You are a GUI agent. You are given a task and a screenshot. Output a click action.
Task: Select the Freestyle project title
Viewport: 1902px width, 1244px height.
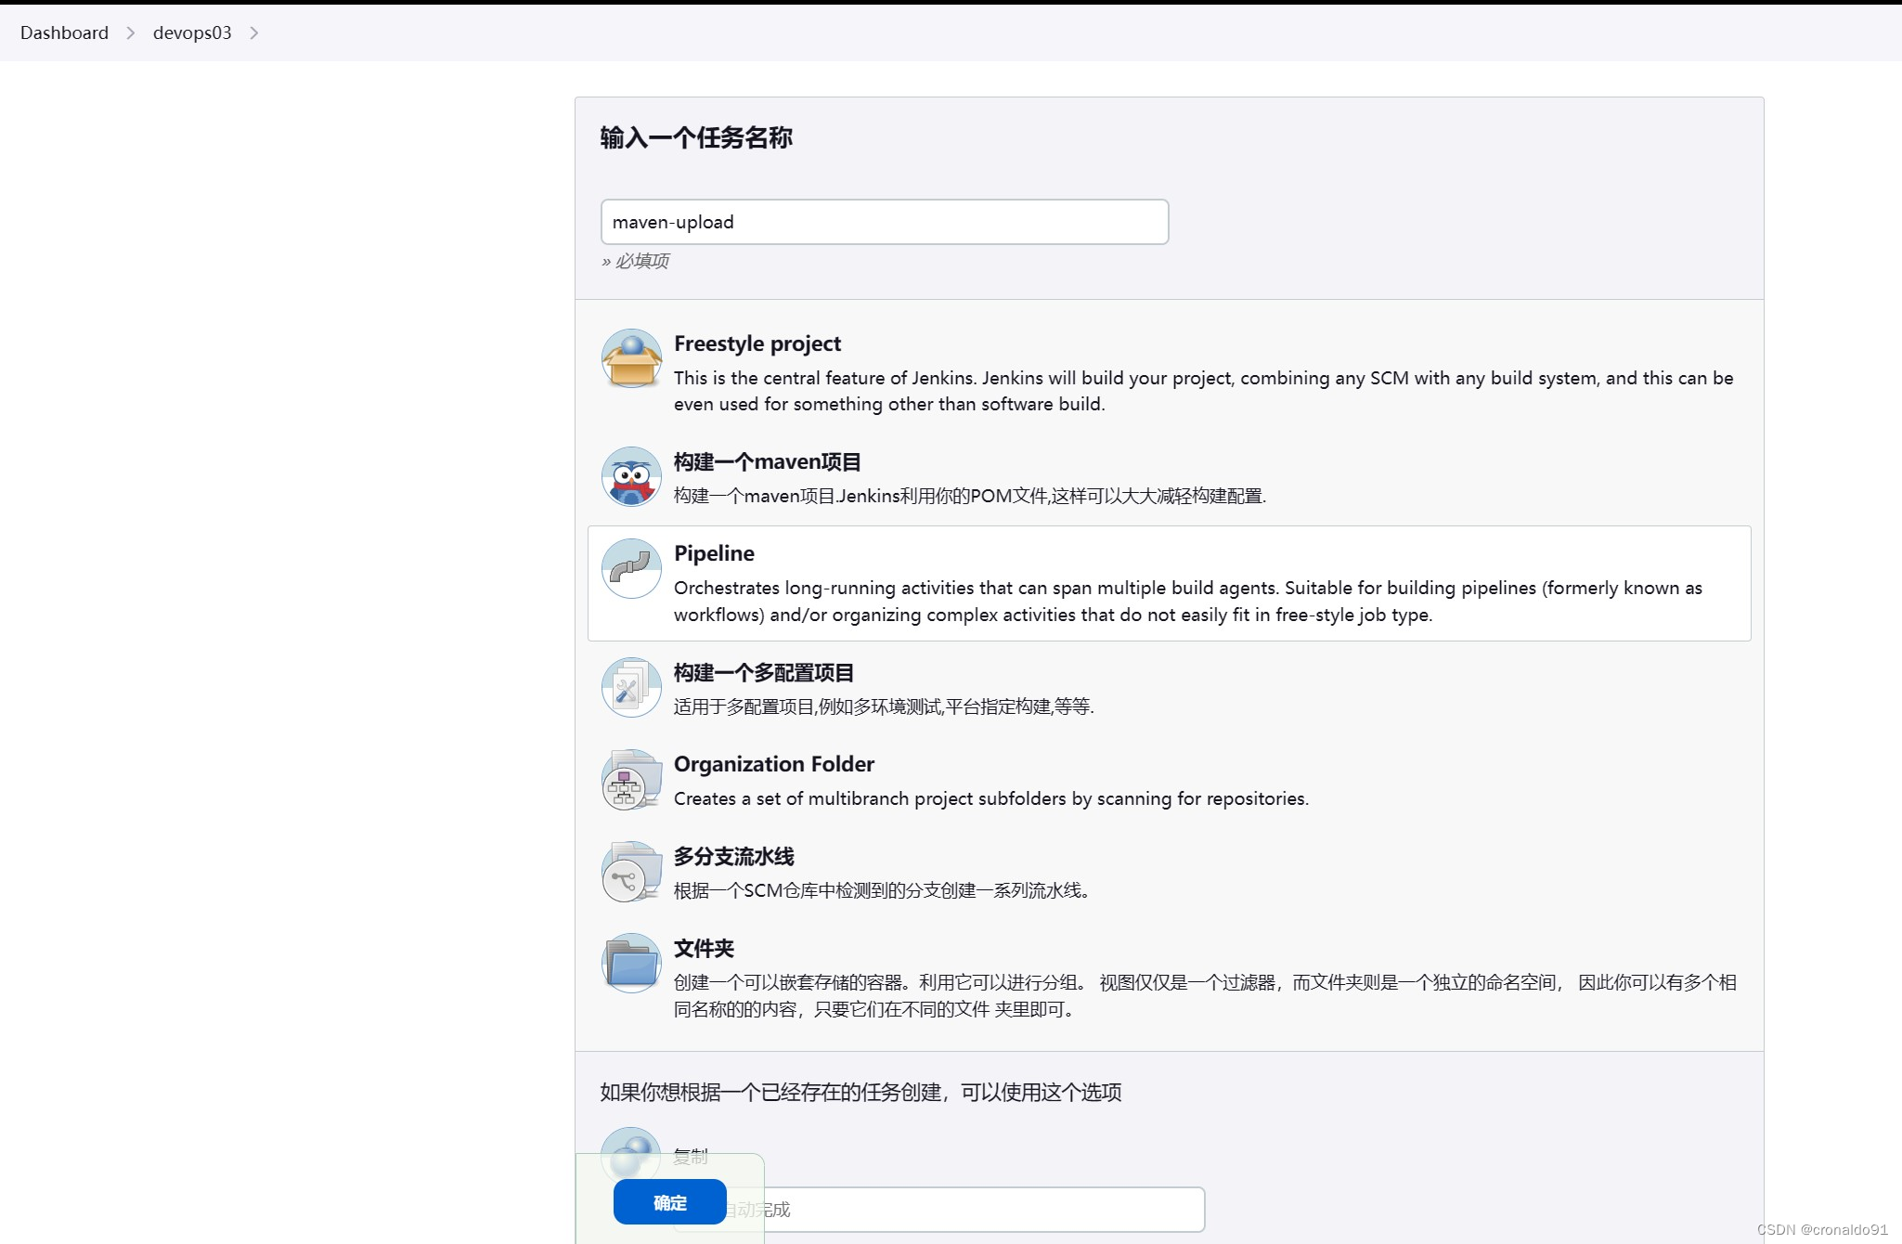click(x=757, y=343)
